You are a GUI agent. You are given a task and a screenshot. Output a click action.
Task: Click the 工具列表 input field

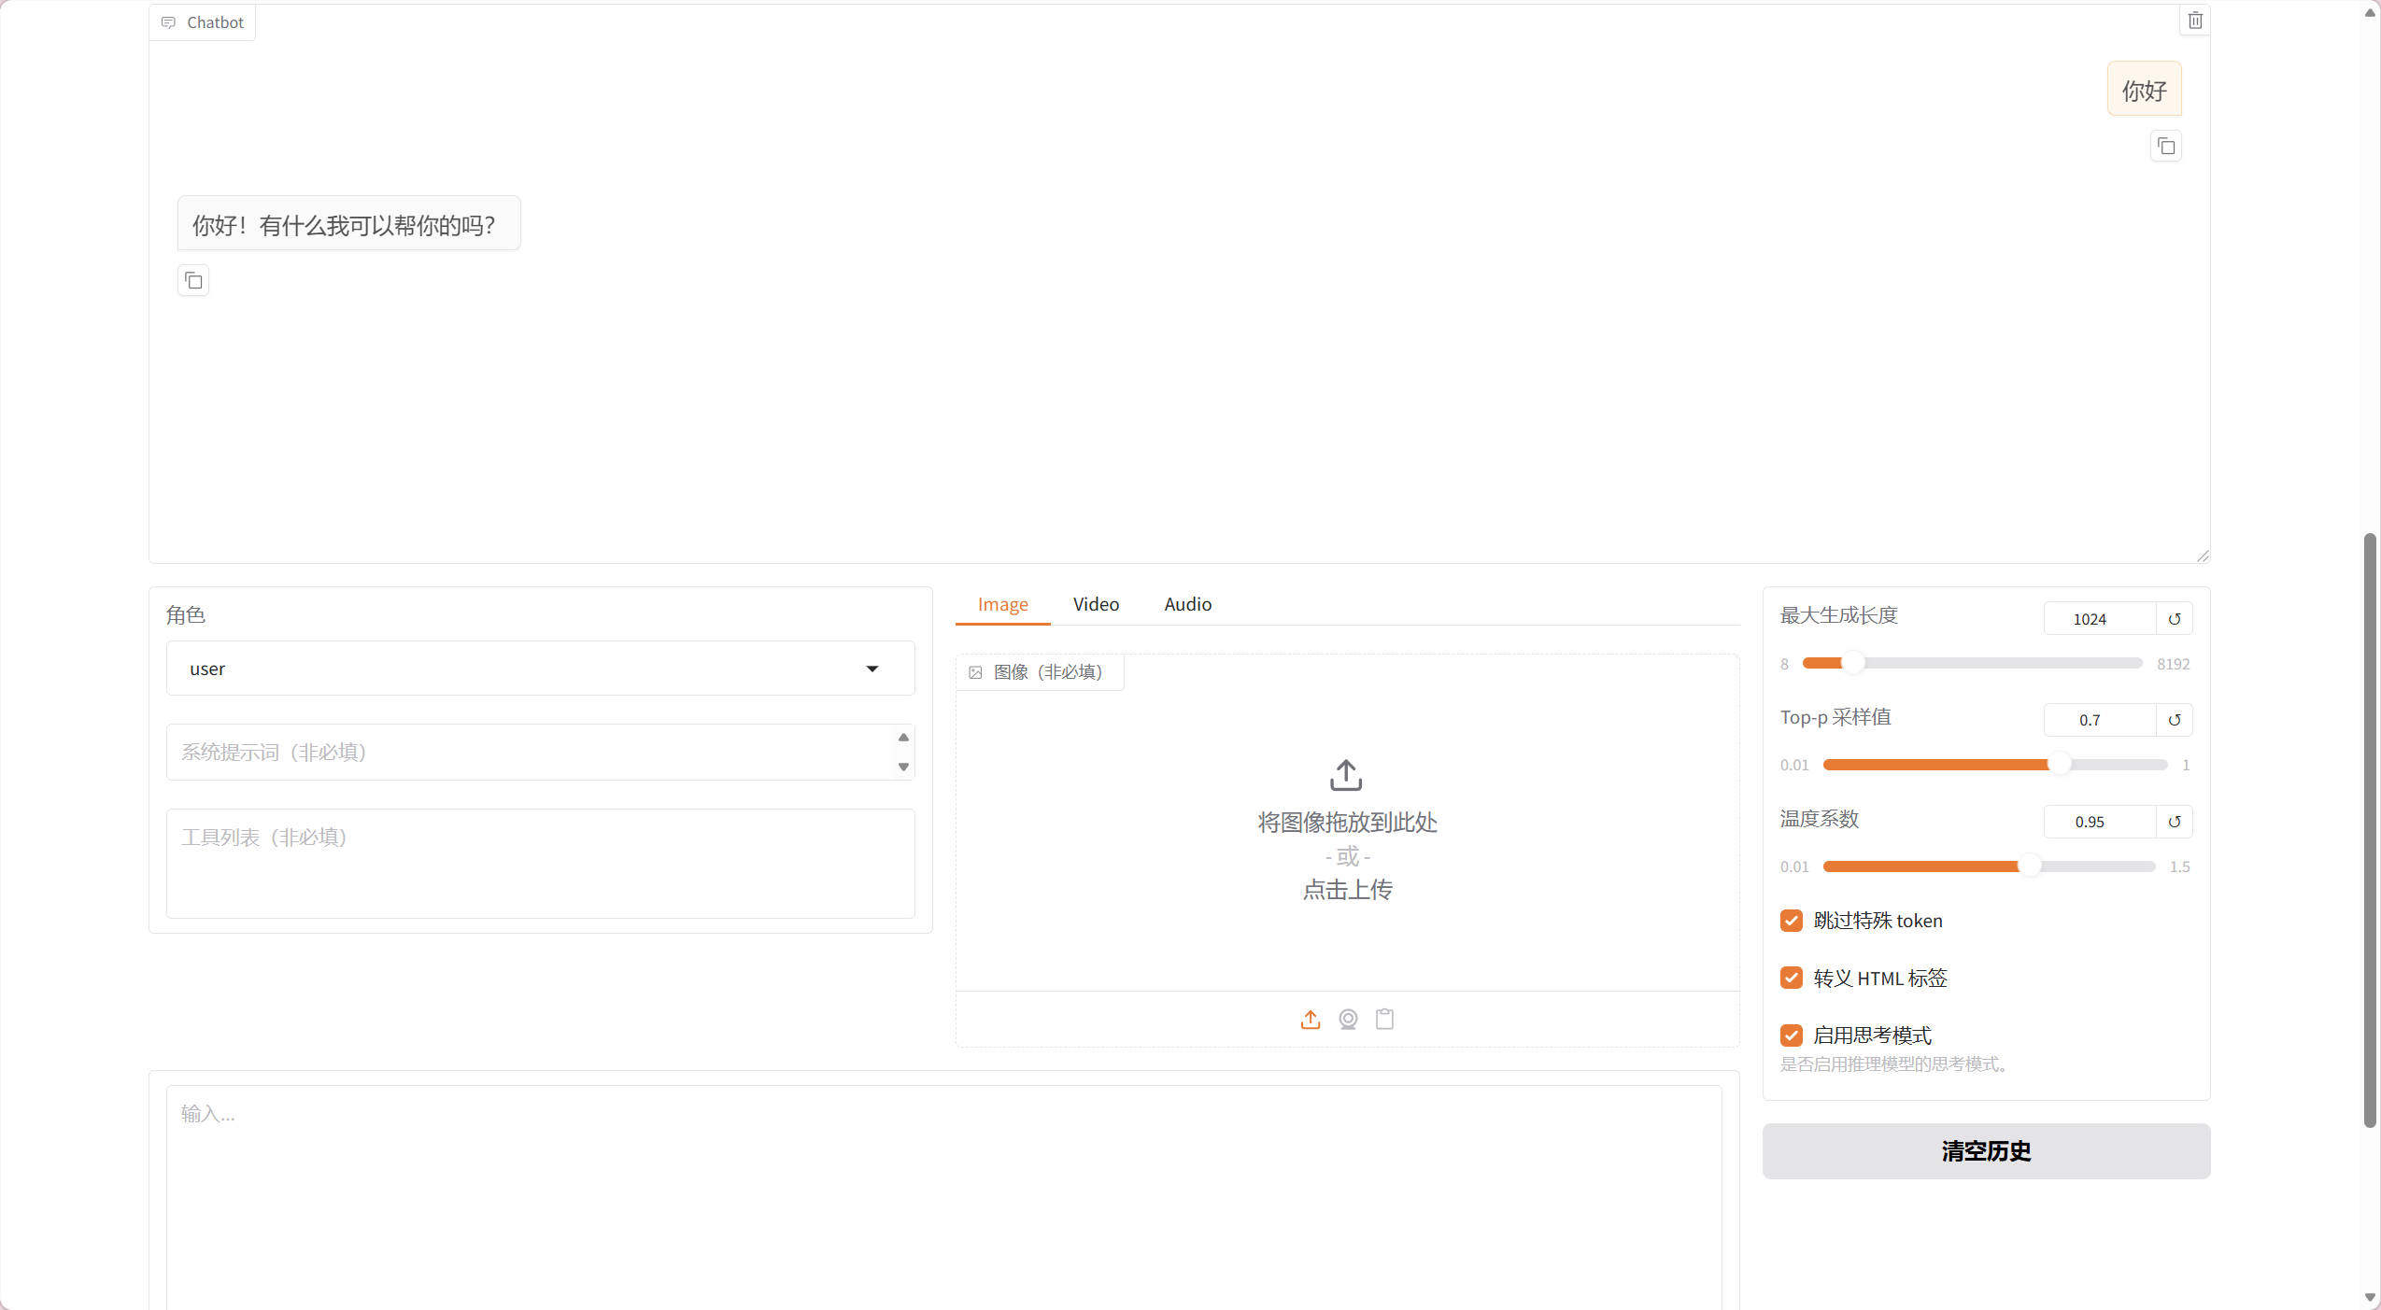[x=540, y=863]
